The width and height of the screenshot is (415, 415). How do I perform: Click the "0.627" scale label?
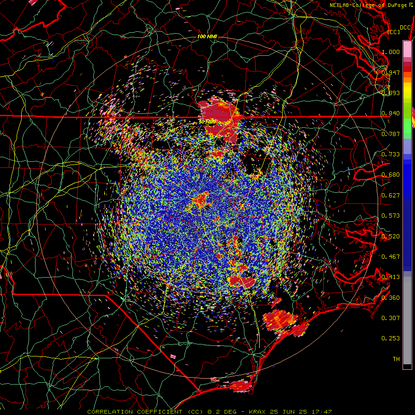[391, 195]
